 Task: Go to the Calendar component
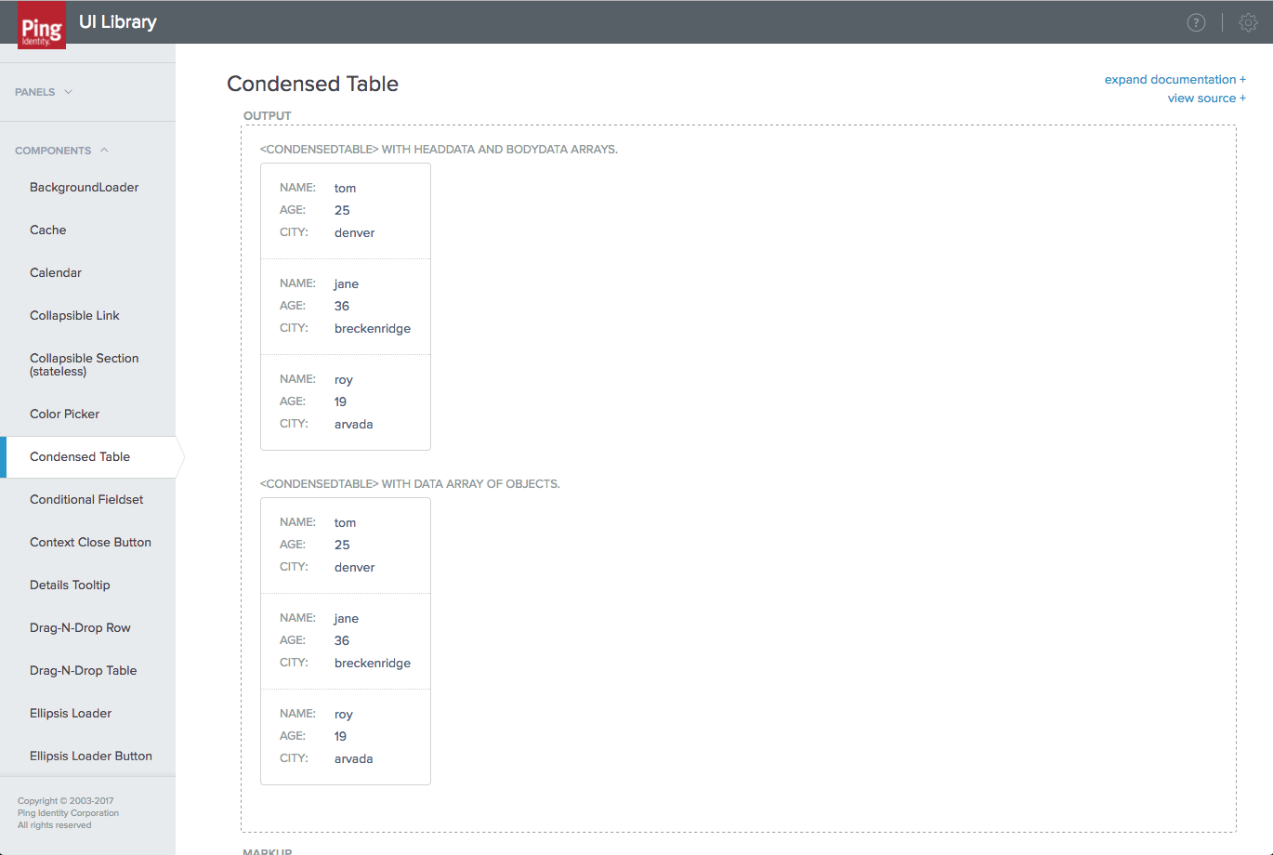coord(56,273)
